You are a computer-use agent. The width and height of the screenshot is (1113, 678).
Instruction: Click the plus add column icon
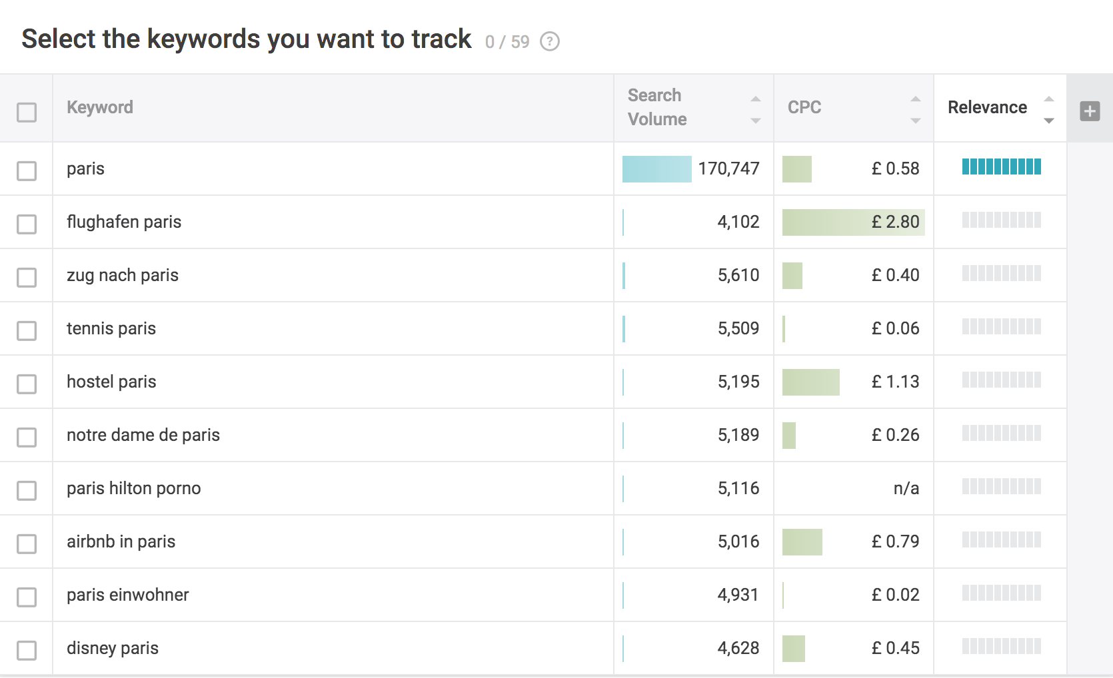(x=1090, y=111)
